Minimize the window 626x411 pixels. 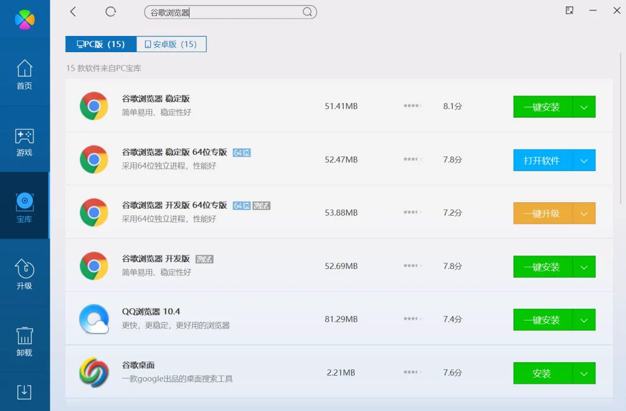point(594,10)
